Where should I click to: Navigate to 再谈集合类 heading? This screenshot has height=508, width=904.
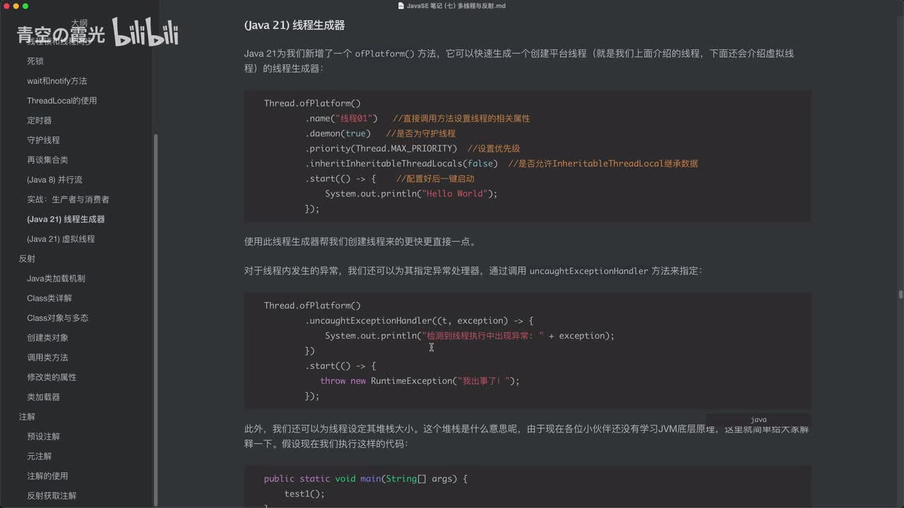(48, 160)
